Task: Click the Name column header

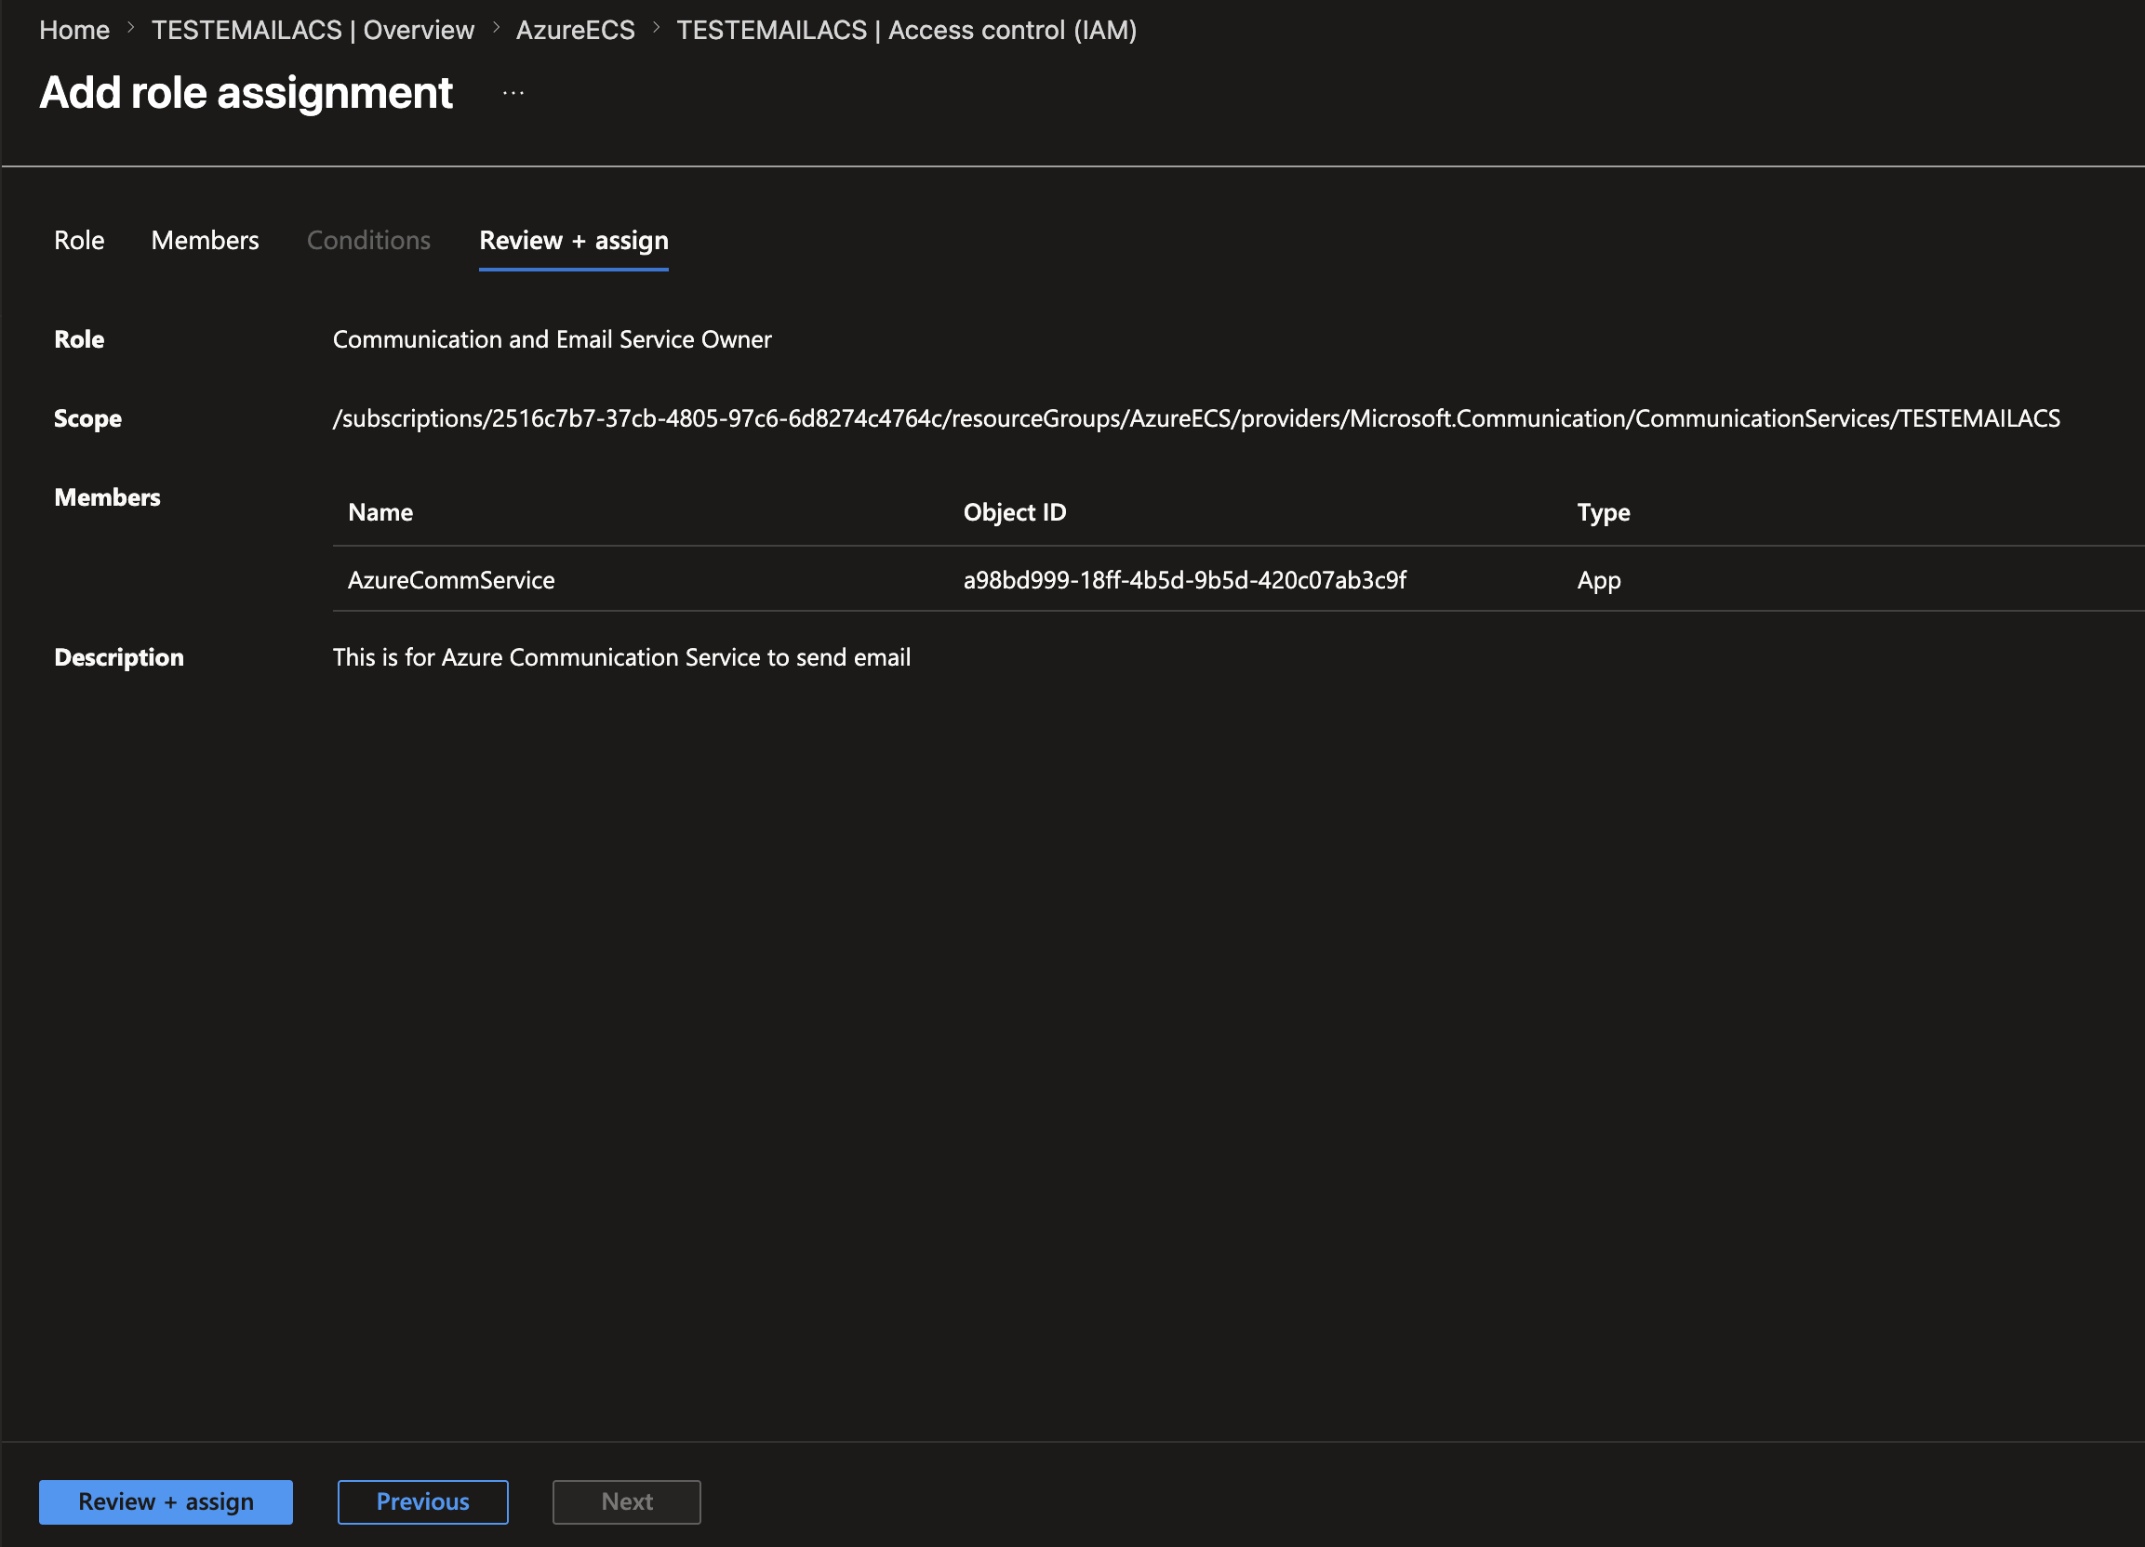Action: (x=380, y=512)
